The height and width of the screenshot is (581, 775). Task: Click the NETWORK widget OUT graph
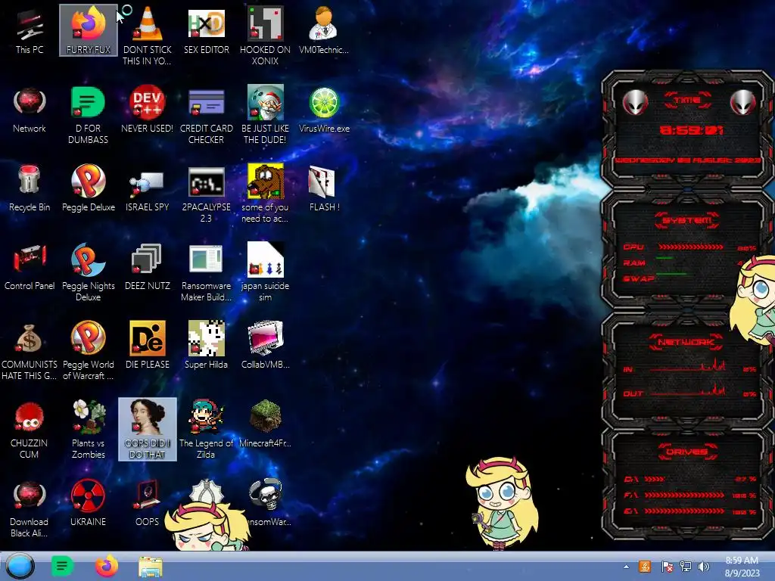click(688, 390)
